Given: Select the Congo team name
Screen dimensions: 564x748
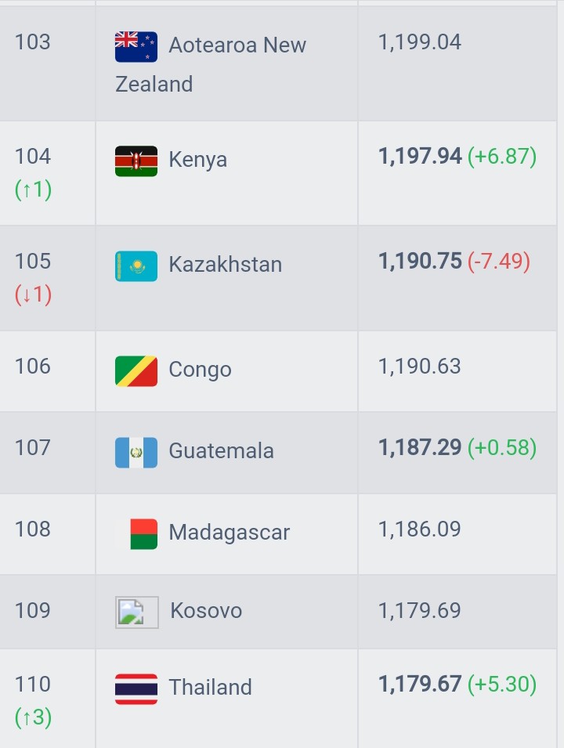Looking at the screenshot, I should pos(200,370).
